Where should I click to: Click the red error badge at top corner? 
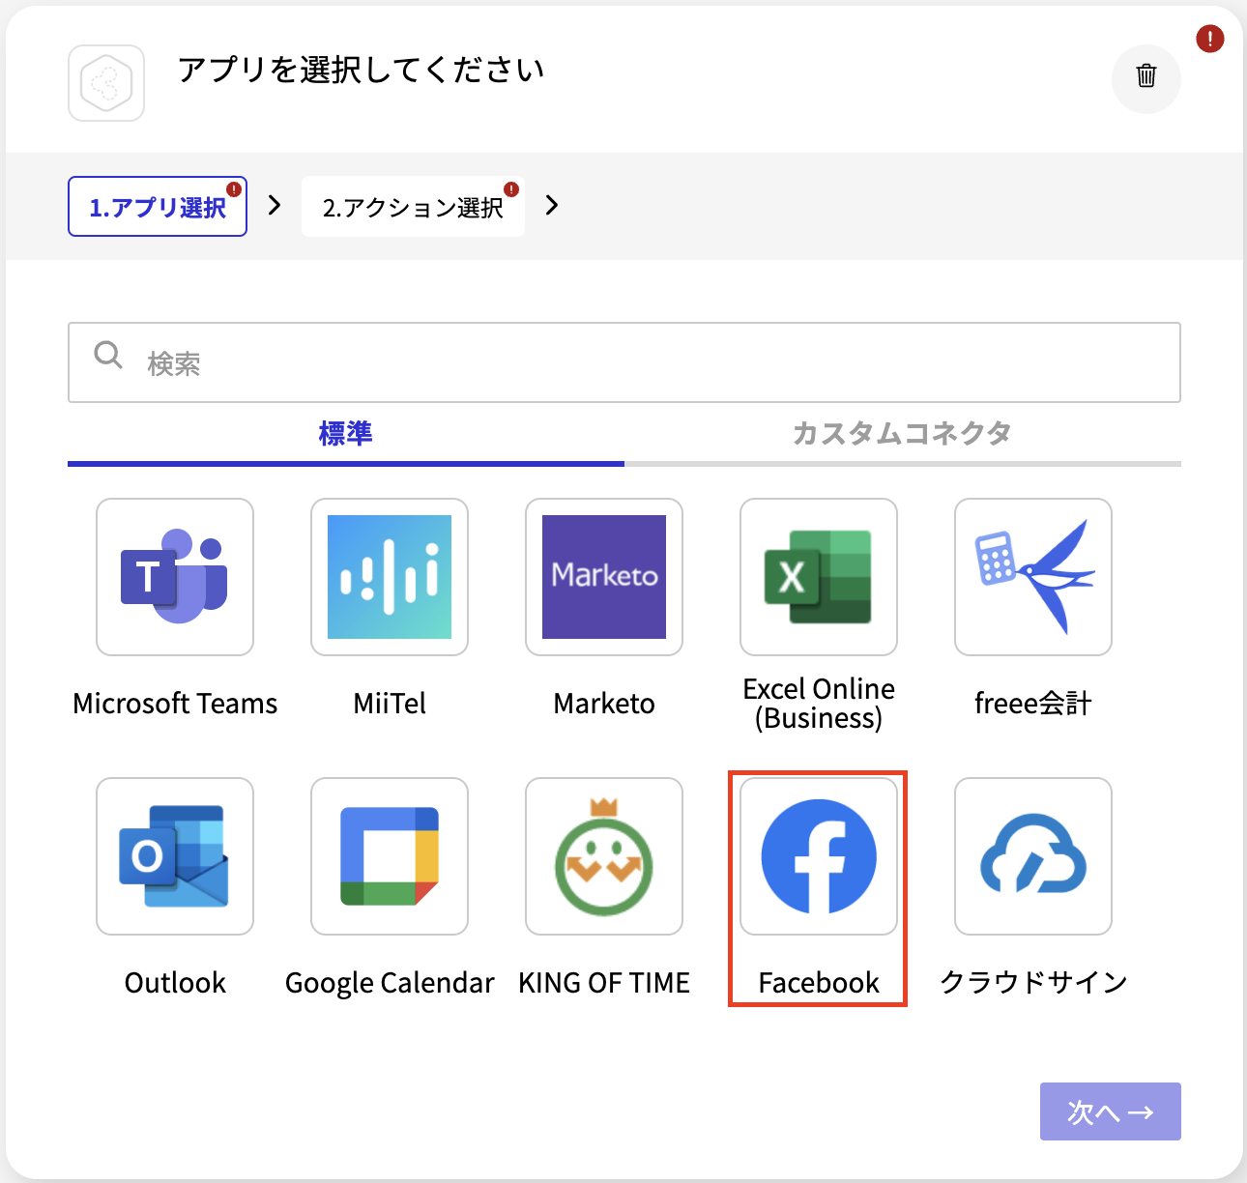[1210, 39]
